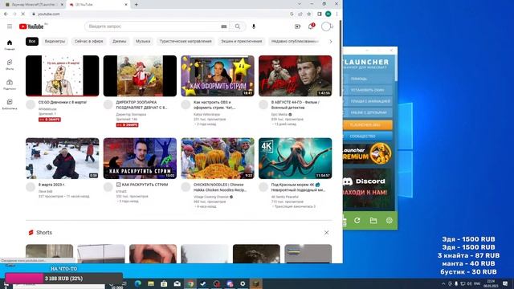The image size is (514, 289).
Task: Open Chicken Noodles video thumbnail
Action: click(x=218, y=158)
